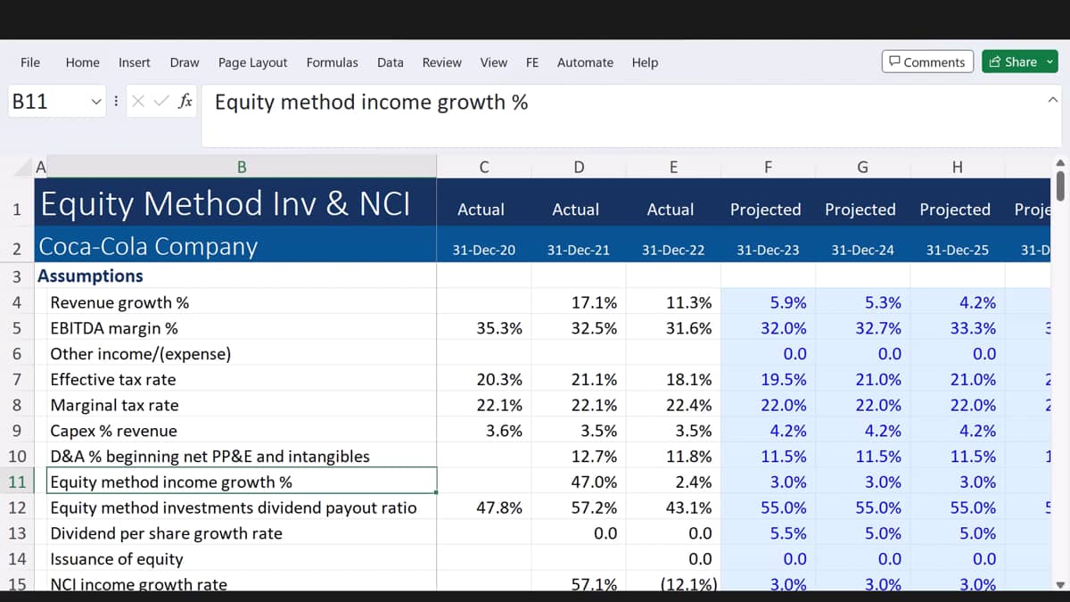1070x602 pixels.
Task: Select column F header
Action: [x=768, y=166]
